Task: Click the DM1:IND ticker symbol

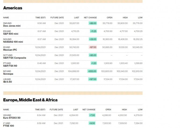Action: click(8, 23)
